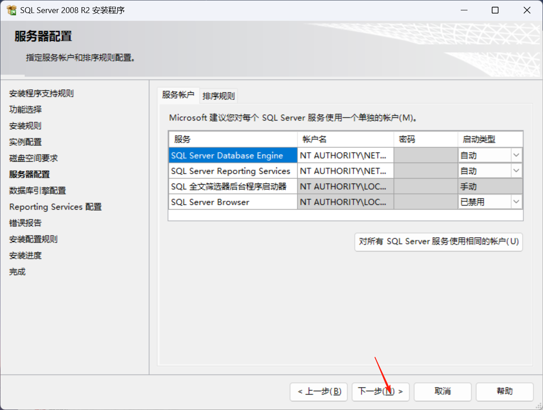This screenshot has height=410, width=543.
Task: Click the 密码 column header
Action: [426, 140]
